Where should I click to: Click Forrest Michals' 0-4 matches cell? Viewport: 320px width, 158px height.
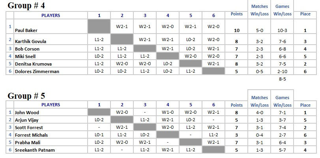[259, 135]
